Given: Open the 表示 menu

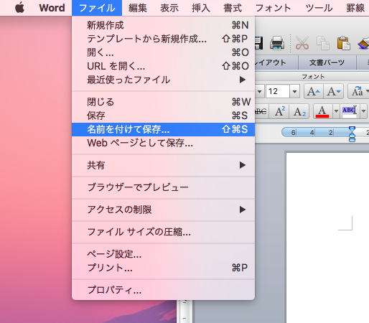Looking at the screenshot, I should 169,8.
